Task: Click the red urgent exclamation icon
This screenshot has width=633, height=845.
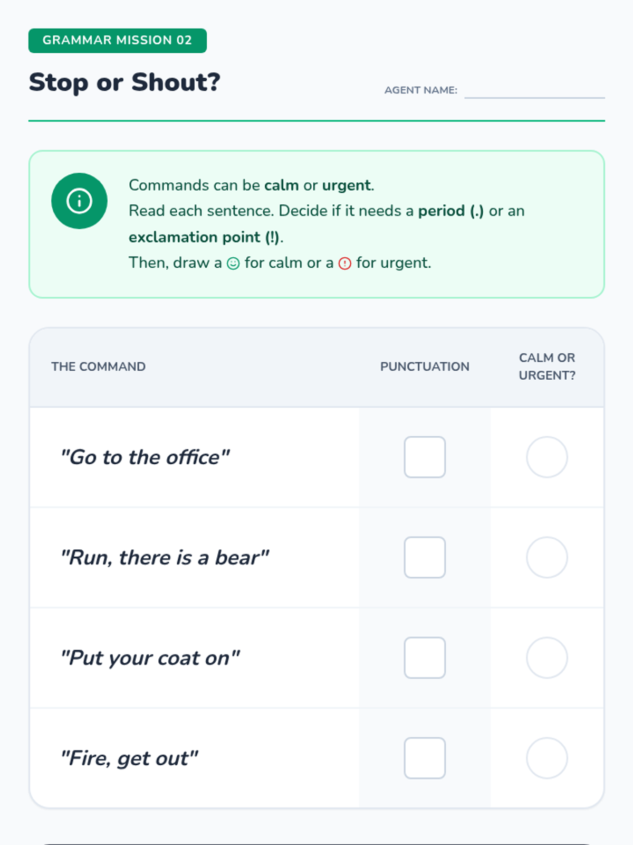Action: click(x=344, y=263)
